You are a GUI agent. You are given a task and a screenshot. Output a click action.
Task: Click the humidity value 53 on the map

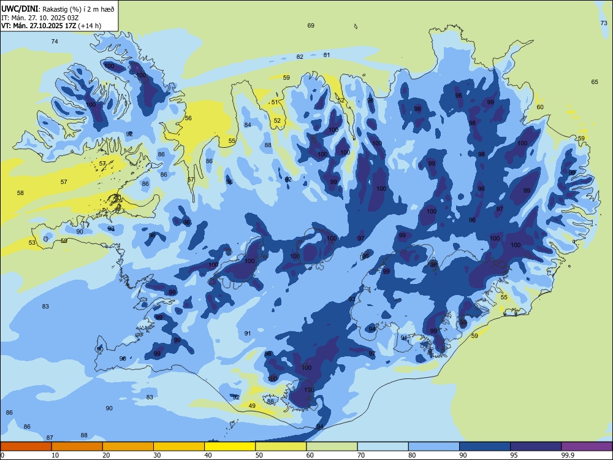pyautogui.click(x=32, y=242)
